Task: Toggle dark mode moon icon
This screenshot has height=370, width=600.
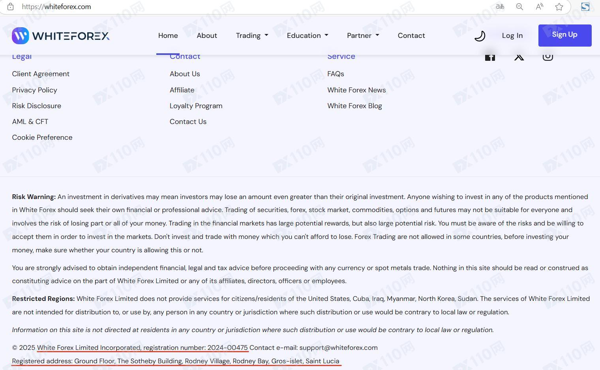Action: click(480, 36)
